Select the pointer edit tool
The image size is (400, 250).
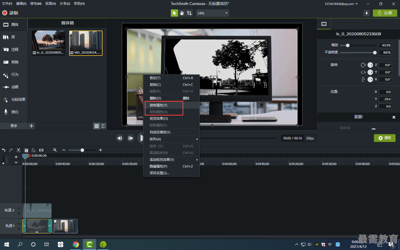pyautogui.click(x=174, y=13)
